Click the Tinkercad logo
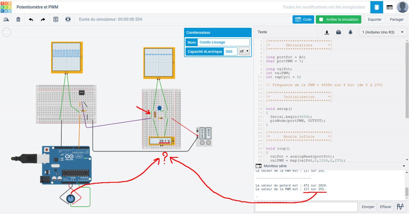The image size is (409, 214). (6, 7)
